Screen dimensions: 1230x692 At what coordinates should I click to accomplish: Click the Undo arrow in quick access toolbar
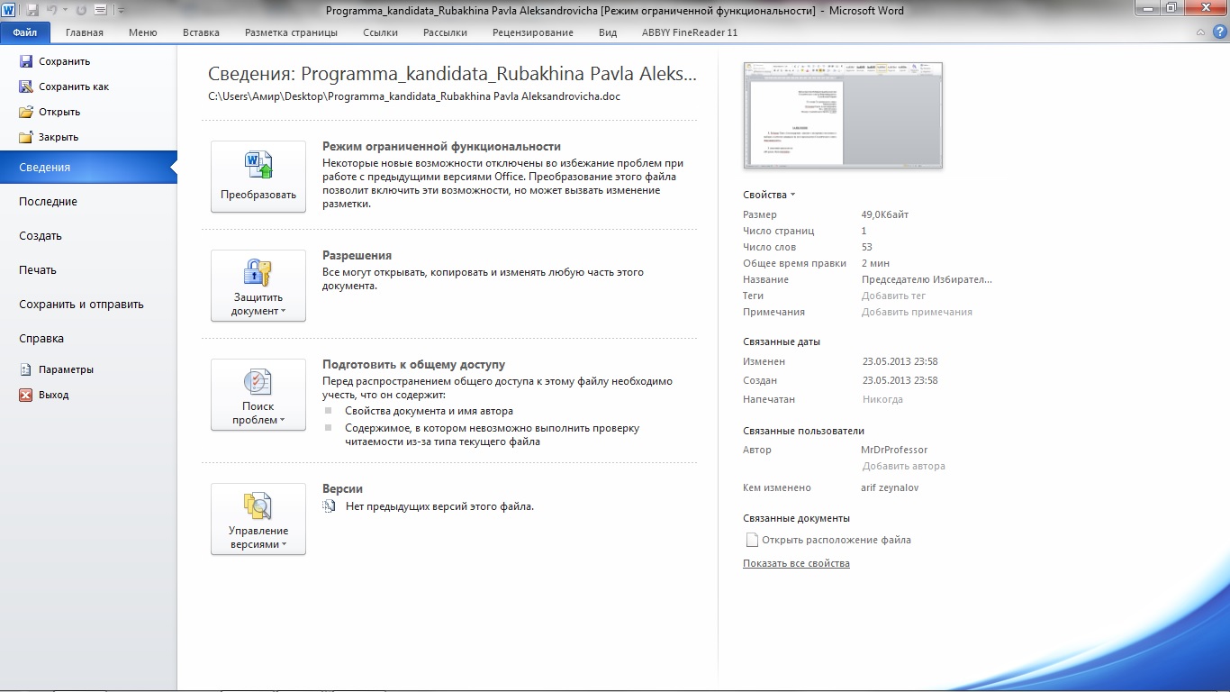tap(52, 10)
